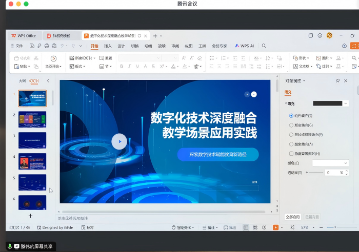This screenshot has height=252, width=359.
Task: Collapse the slide thumbnail panel arrow
Action: point(48,81)
